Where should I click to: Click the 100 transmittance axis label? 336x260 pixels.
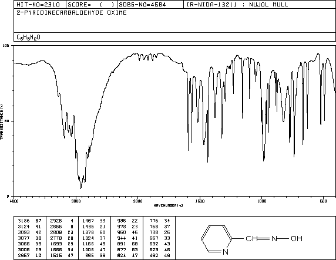tap(6, 45)
